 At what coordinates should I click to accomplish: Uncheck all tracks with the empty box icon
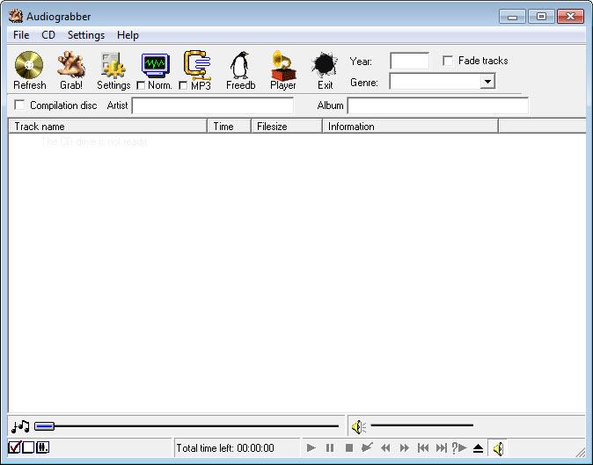(x=28, y=447)
